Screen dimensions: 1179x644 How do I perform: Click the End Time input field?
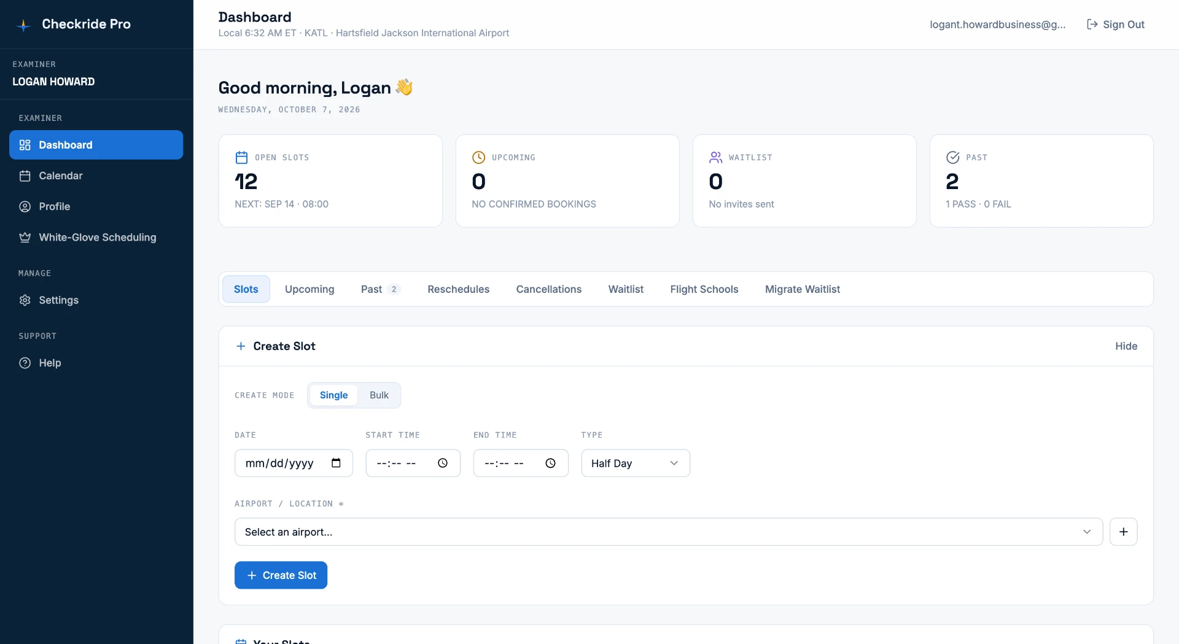(x=521, y=464)
